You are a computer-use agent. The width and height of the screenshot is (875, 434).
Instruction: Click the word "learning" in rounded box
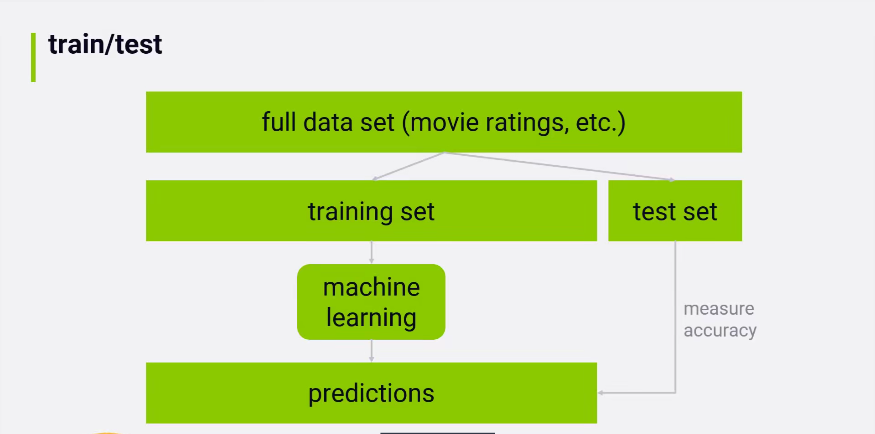371,317
